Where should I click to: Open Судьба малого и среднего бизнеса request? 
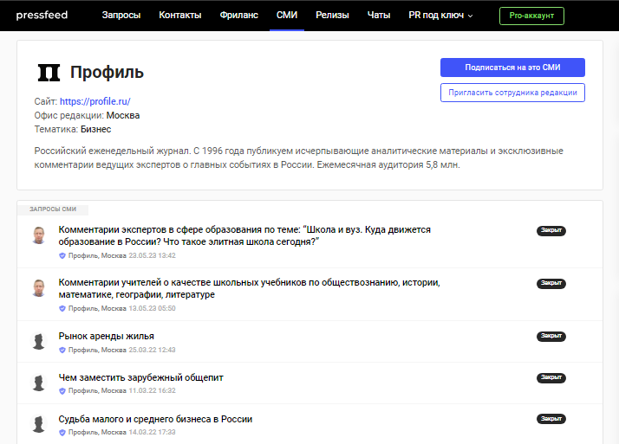(x=155, y=419)
